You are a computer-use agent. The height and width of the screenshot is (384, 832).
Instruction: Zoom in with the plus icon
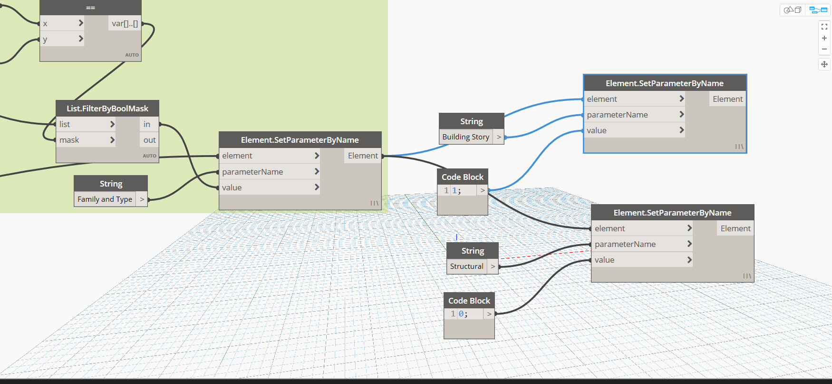pyautogui.click(x=824, y=38)
